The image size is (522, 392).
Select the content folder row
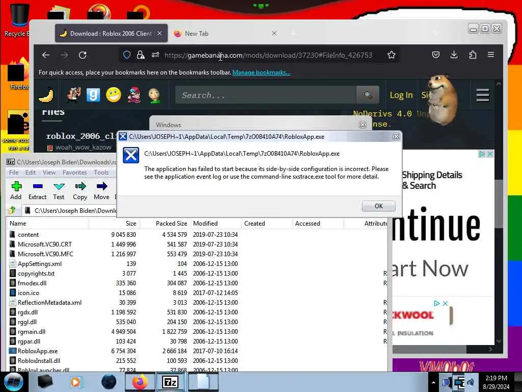(196, 235)
